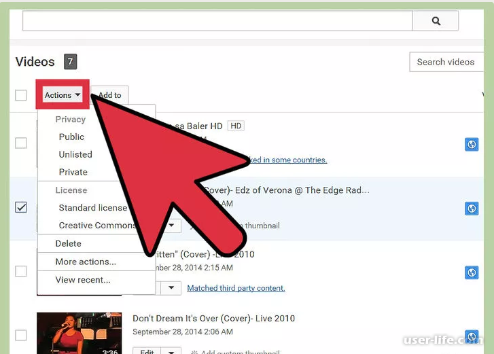Click the Add to button
The image size is (494, 354).
[109, 95]
